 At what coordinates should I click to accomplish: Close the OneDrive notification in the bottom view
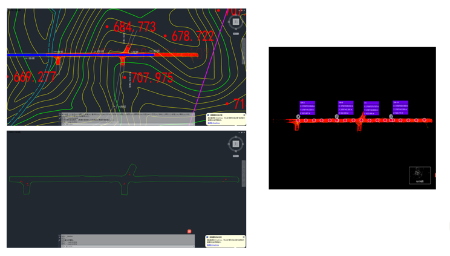pos(244,237)
